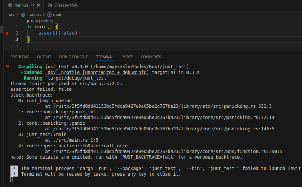Image resolution: width=302 pixels, height=187 pixels.
Task: Open the DEBUG CONSOLE panel
Action: 73,57
